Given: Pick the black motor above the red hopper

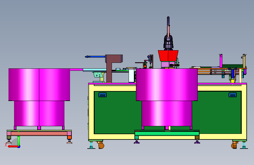Looking at the screenshot, I should [168, 42].
